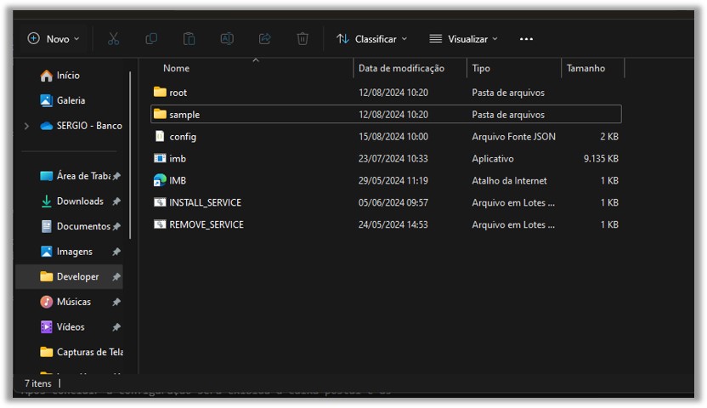Sort by Data de modificação column
Image resolution: width=707 pixels, height=408 pixels.
click(401, 68)
